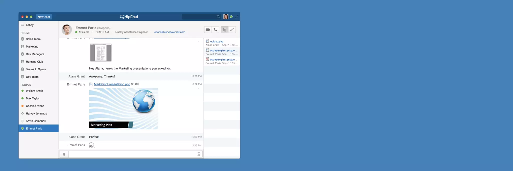513x171 pixels.
Task: Click Cassie Owens's orange away status icon
Action: tap(23, 106)
